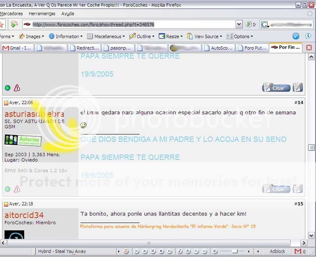Click the red report warning icon above post #14
Viewport: 316px width, 257px height.
point(17,88)
